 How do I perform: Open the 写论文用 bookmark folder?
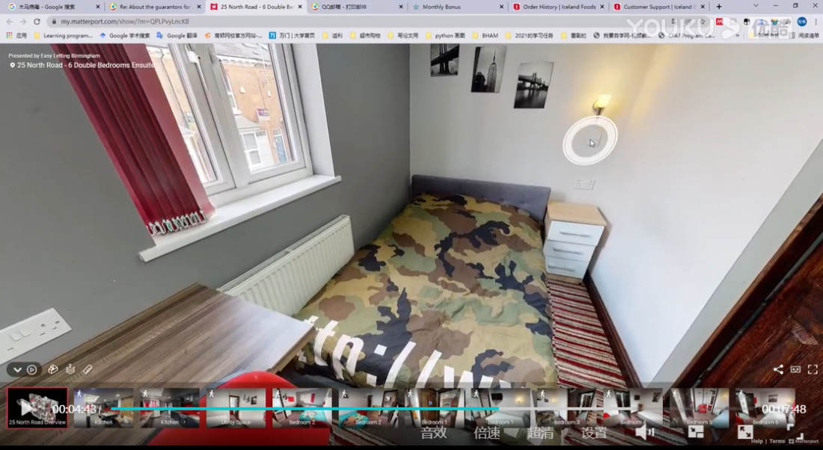403,36
